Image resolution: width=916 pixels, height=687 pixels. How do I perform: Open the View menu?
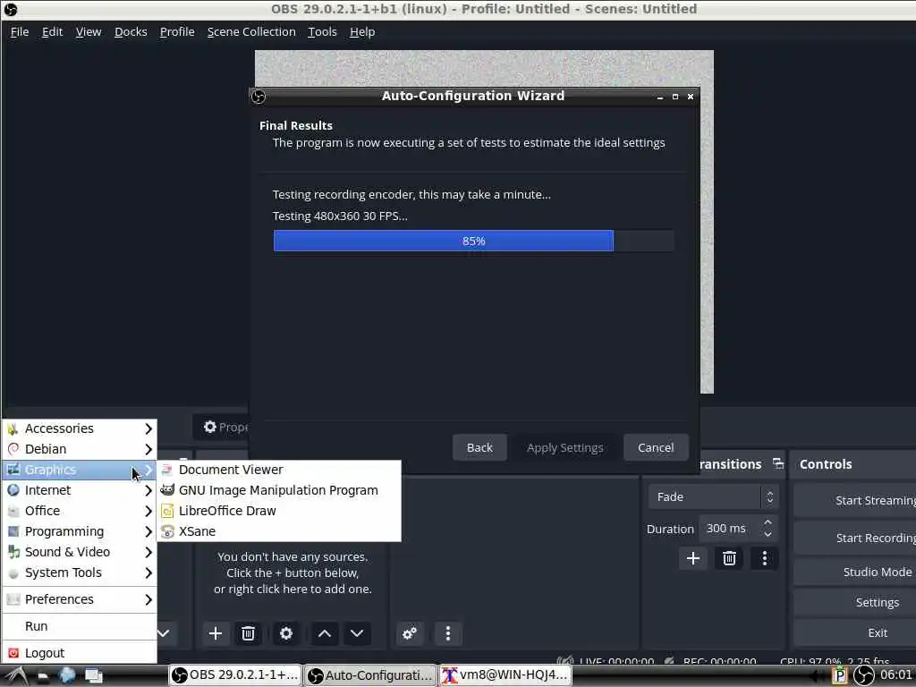click(x=89, y=32)
